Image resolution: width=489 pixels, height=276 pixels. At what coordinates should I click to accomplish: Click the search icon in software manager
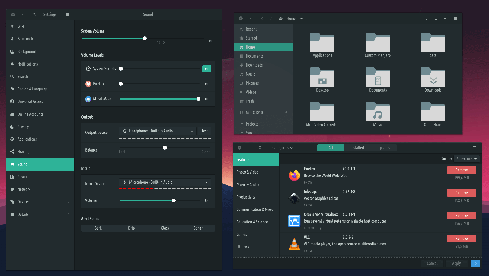[260, 148]
